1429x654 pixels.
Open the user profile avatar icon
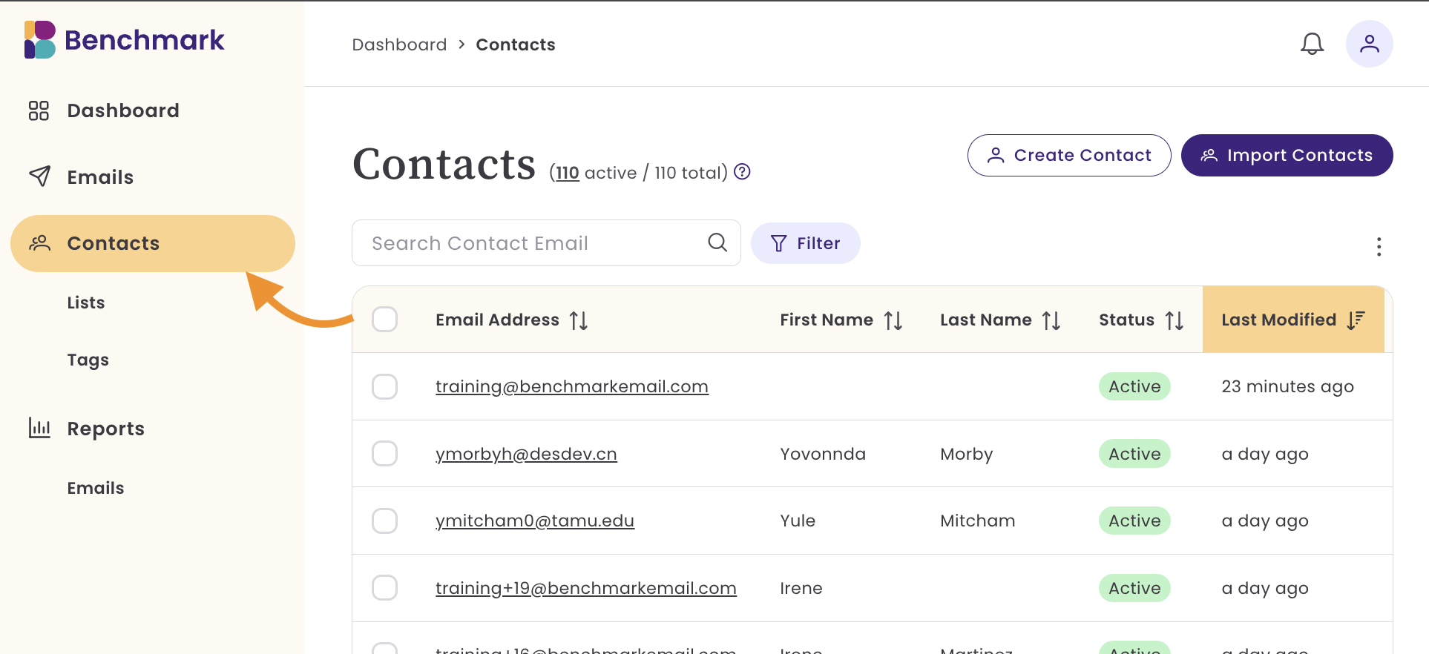[x=1369, y=44]
